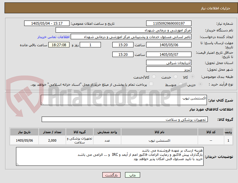The width and height of the screenshot is (238, 183).
Task: Click the ردیف column header
Action: [x=228, y=132]
